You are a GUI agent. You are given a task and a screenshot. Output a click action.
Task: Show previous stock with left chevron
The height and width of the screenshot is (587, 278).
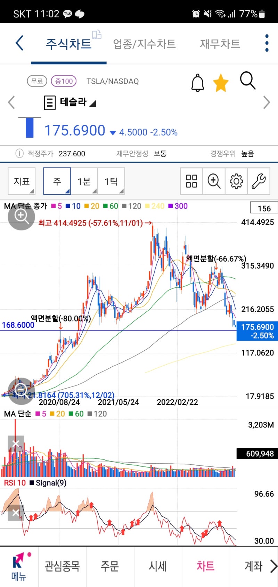click(x=11, y=102)
